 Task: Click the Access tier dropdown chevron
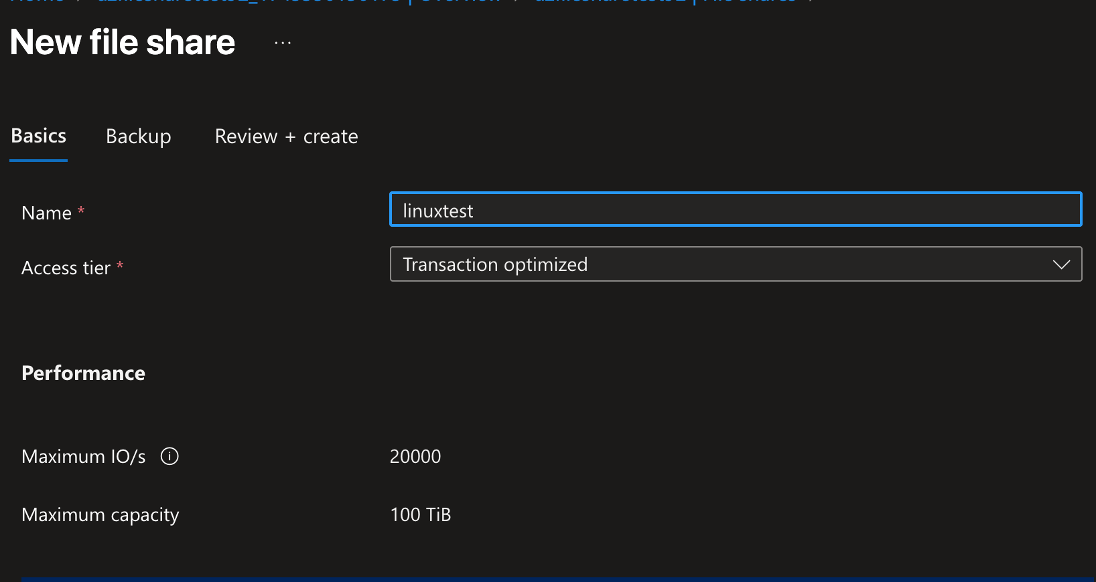pos(1062,264)
